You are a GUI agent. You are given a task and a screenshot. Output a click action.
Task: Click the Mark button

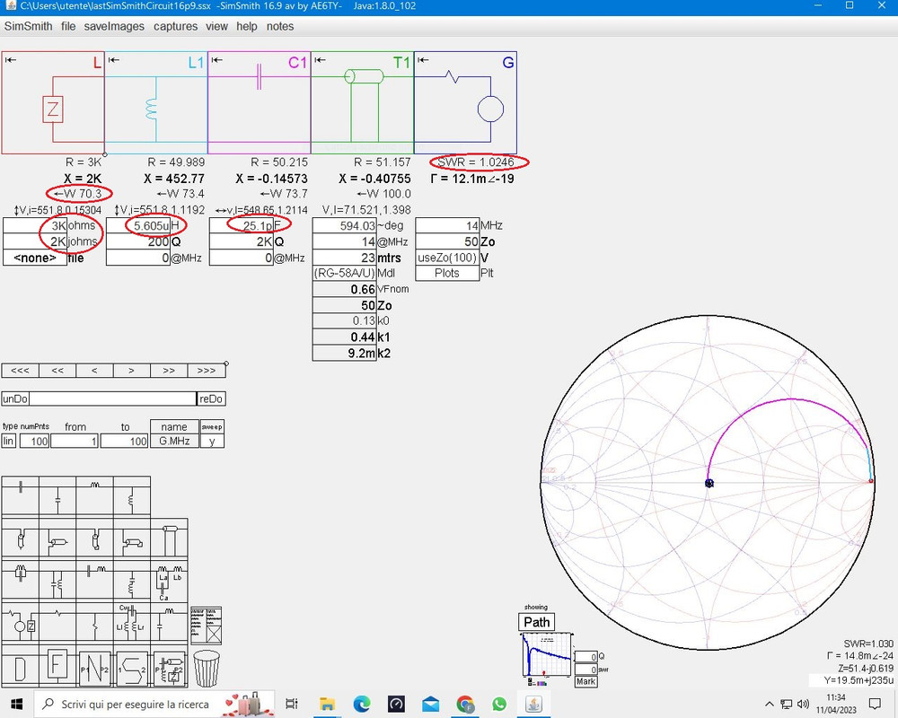pyautogui.click(x=585, y=681)
